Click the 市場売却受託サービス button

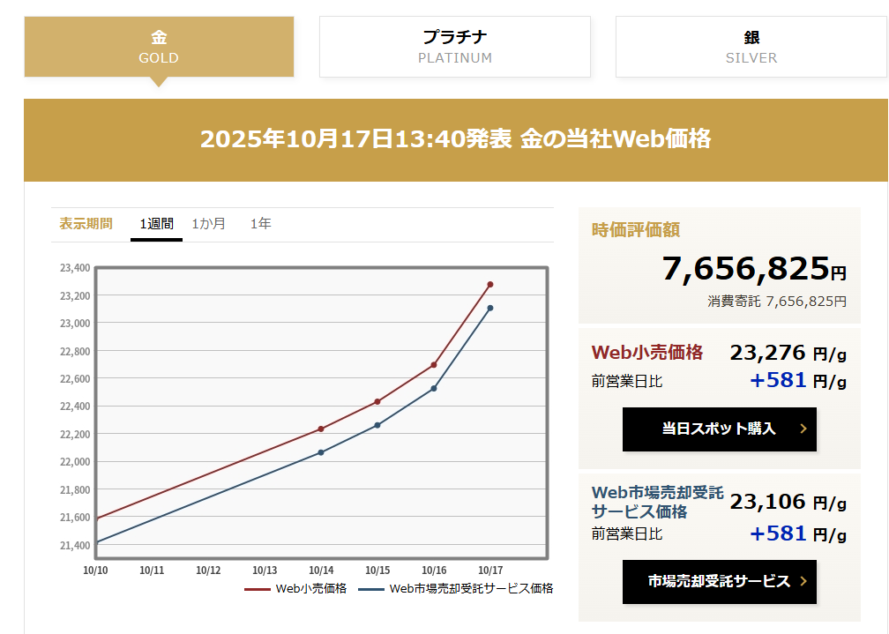coord(719,582)
